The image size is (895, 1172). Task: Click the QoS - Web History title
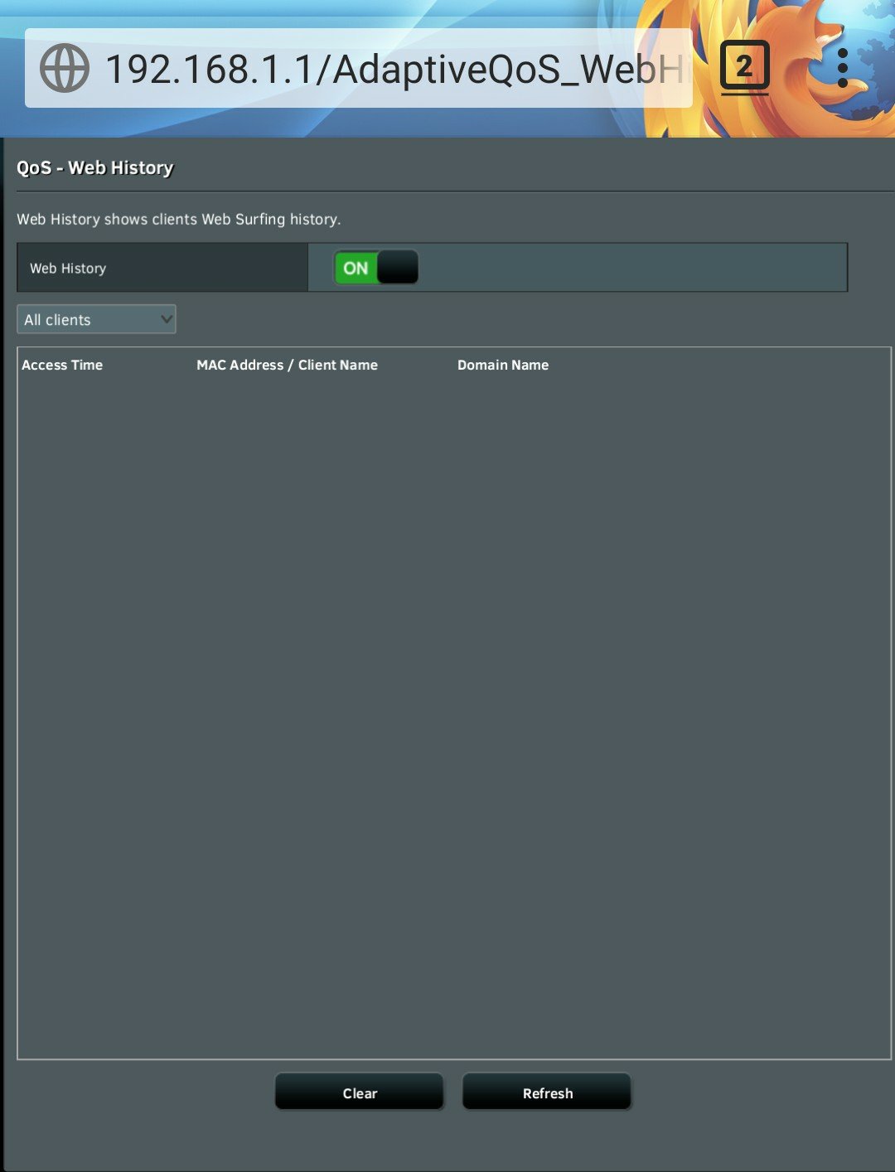[95, 167]
